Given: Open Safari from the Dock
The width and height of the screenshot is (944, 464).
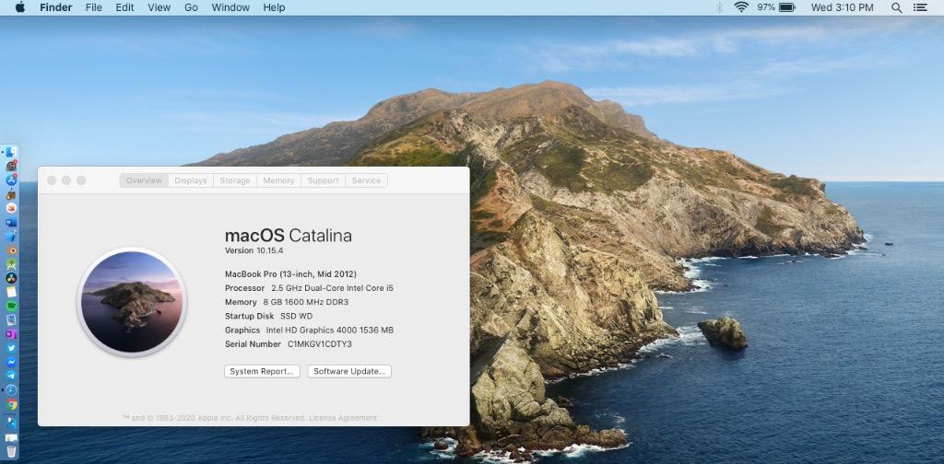Looking at the screenshot, I should [x=11, y=390].
